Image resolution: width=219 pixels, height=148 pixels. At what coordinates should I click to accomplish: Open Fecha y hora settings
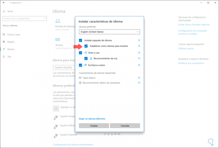[x=12, y=35]
